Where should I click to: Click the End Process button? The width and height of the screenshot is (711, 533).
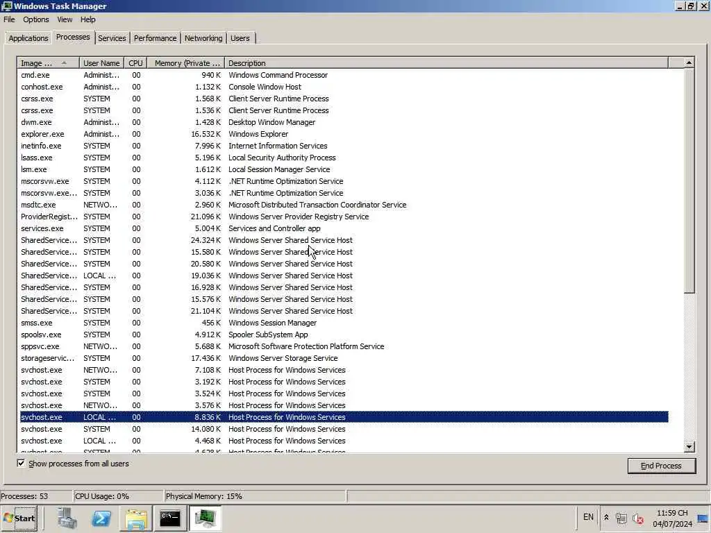pos(661,466)
